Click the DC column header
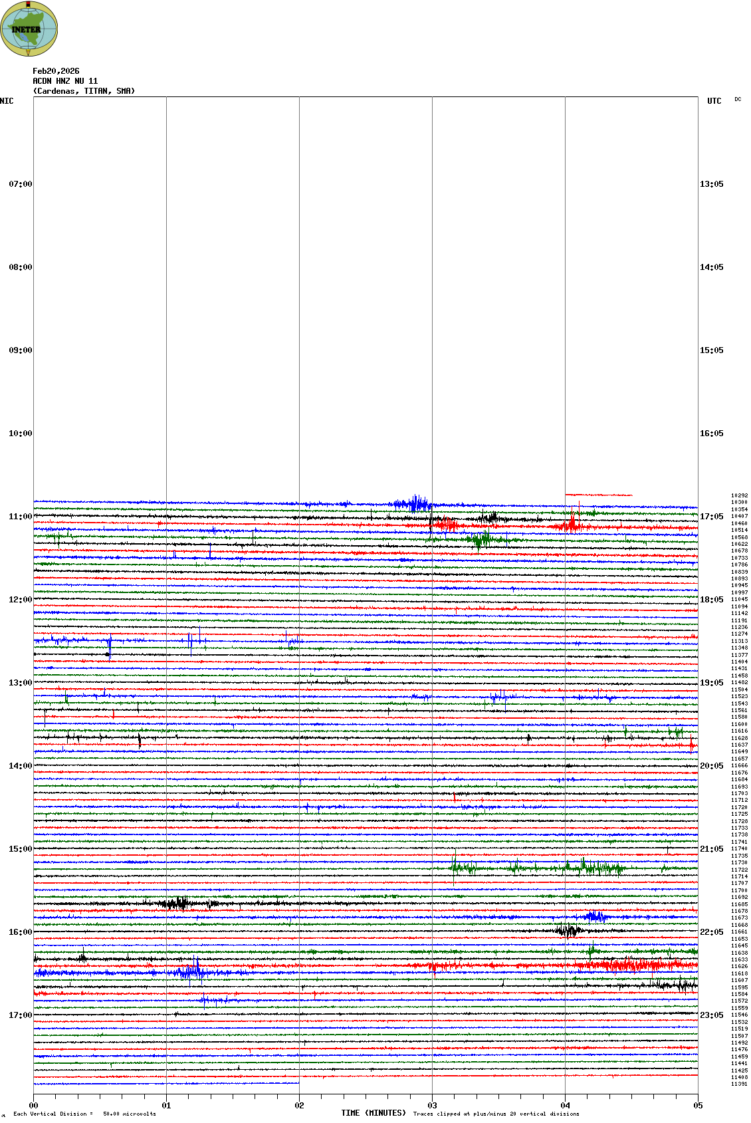 coord(738,100)
